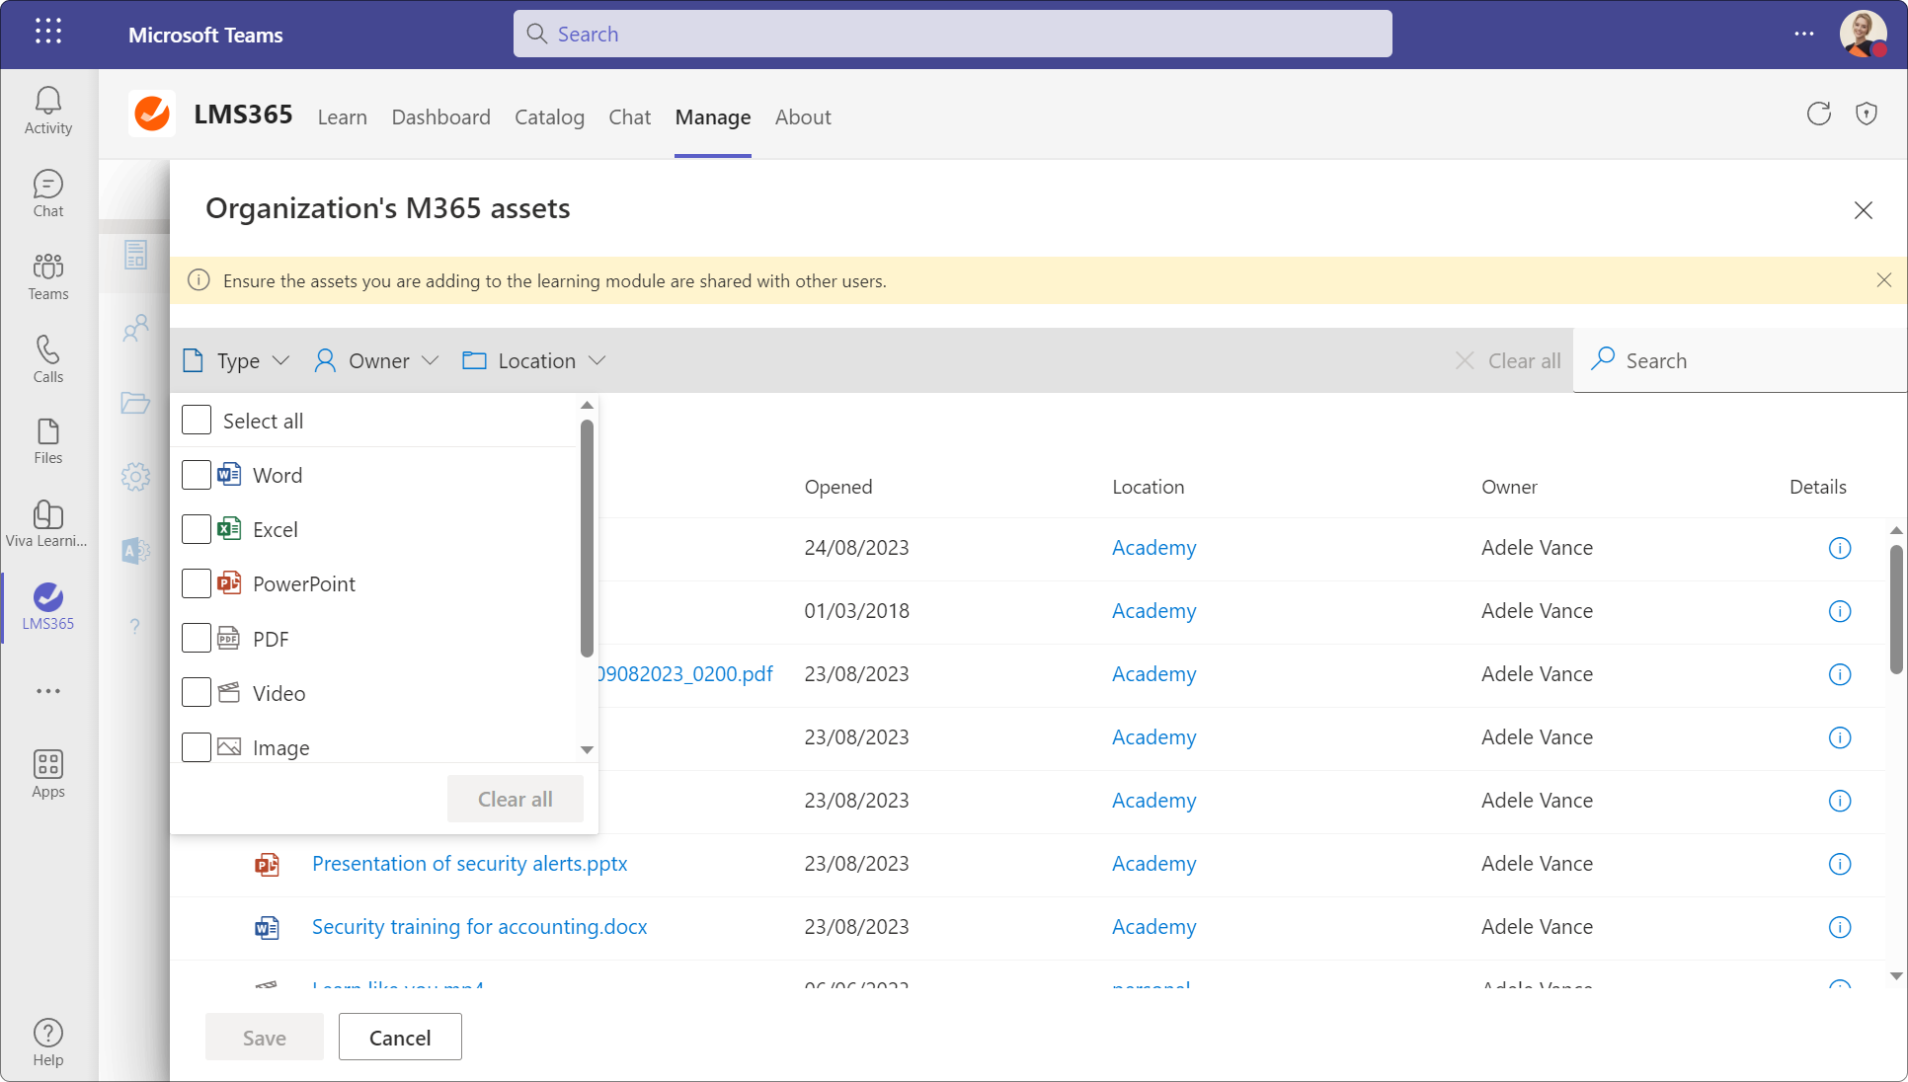
Task: Switch to the Learn tab
Action: coord(343,117)
